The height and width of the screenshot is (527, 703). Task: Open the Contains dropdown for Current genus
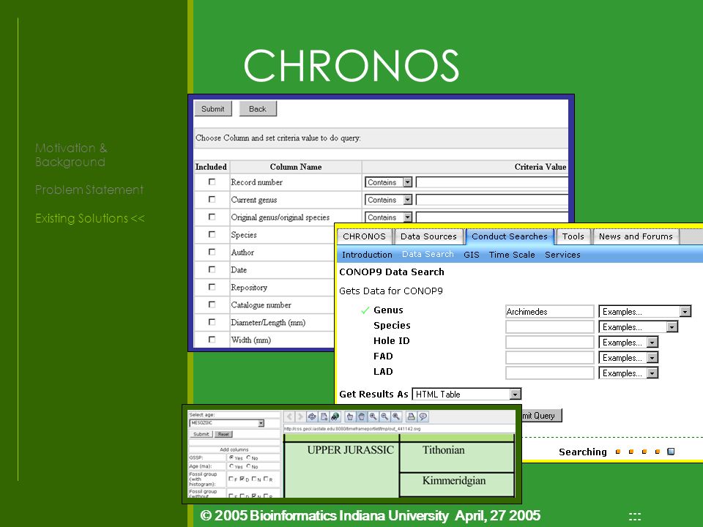point(388,200)
